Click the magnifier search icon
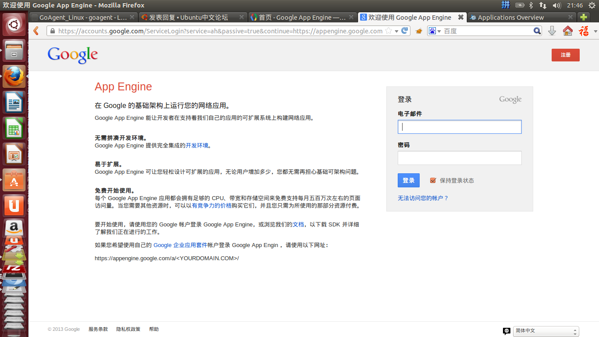 (537, 31)
